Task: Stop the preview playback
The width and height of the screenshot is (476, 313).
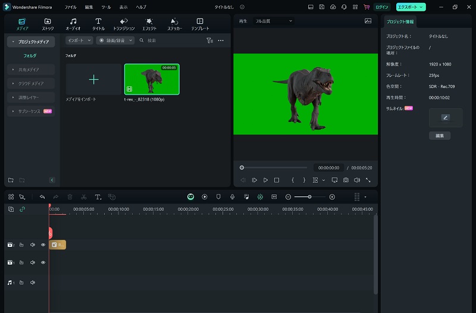Action: (x=277, y=180)
